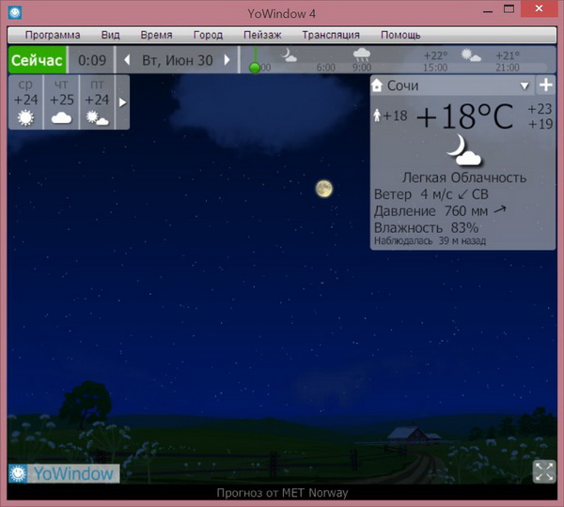Click the Прогноз от MET Norway link
564x507 pixels.
click(x=282, y=493)
